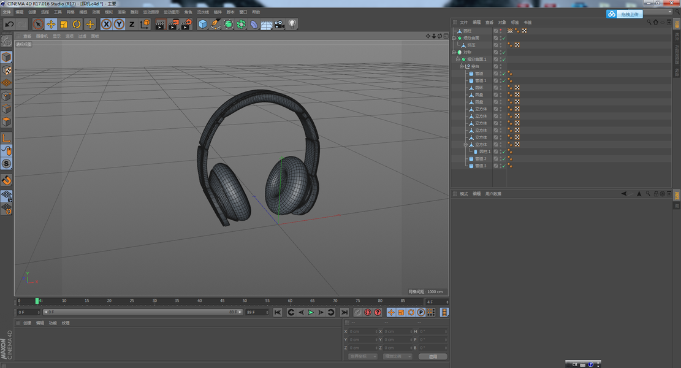Open the 标签 menu in object manager
Viewport: 681px width, 368px height.
tap(515, 22)
